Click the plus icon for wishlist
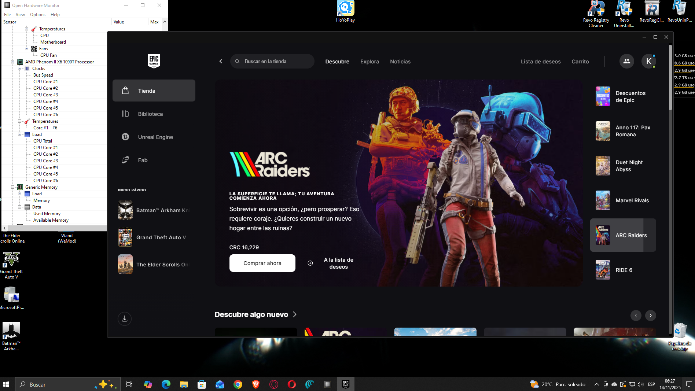The image size is (695, 391). point(310,263)
